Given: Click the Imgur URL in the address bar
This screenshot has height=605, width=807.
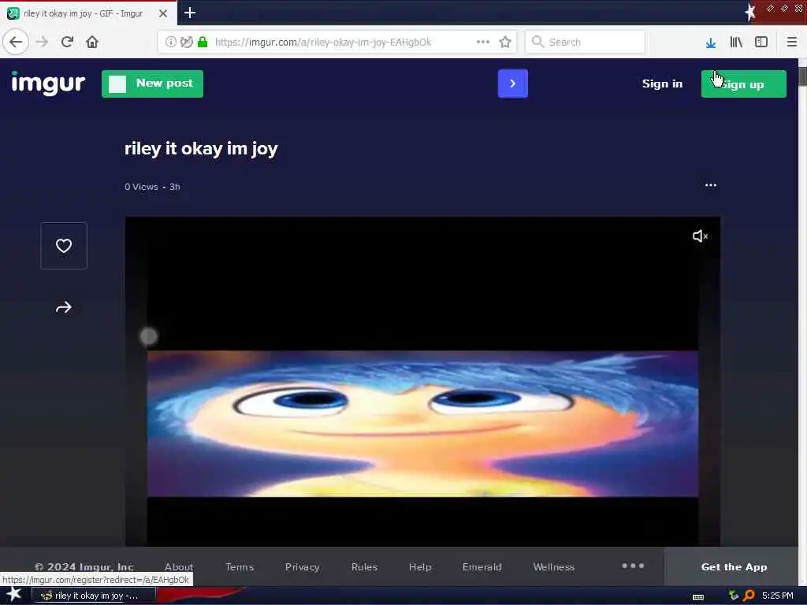Looking at the screenshot, I should click(322, 43).
